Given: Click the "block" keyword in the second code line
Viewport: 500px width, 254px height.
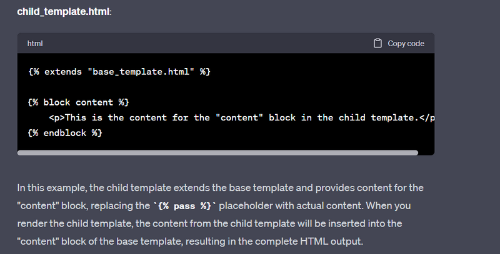Looking at the screenshot, I should (x=57, y=102).
